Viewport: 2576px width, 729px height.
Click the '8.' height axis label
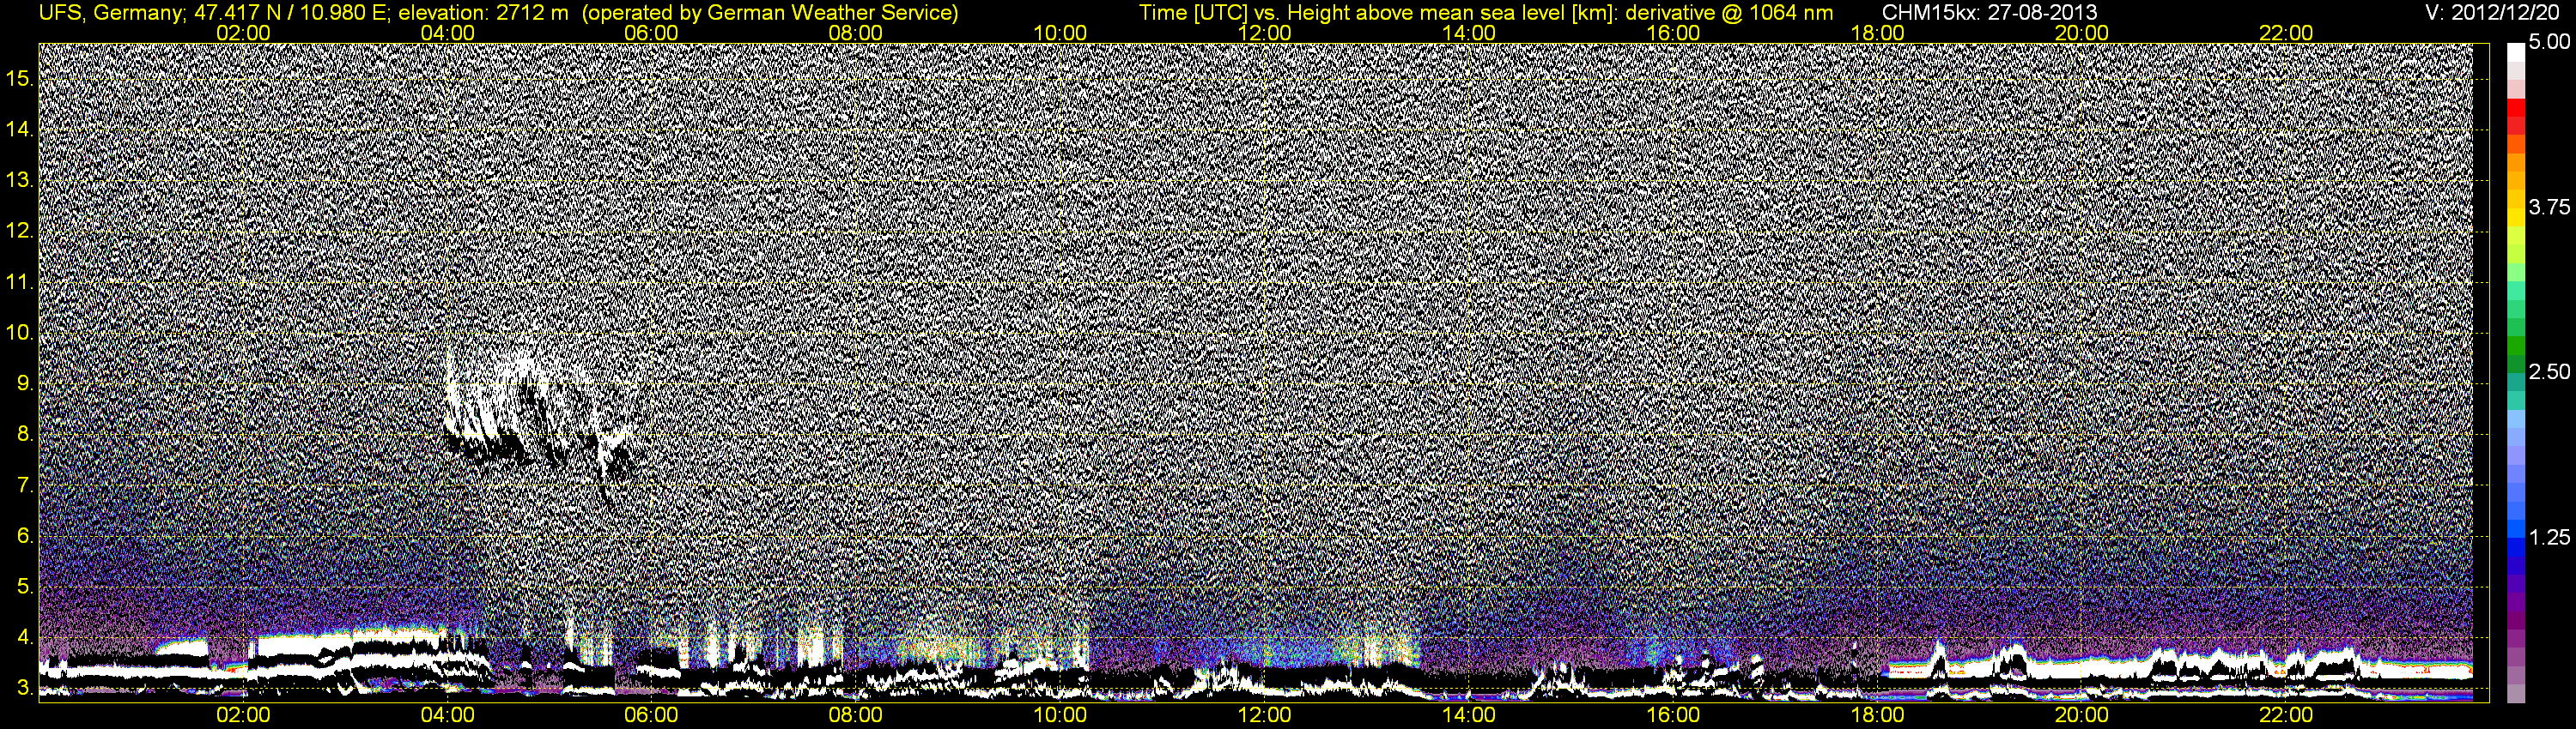point(25,435)
